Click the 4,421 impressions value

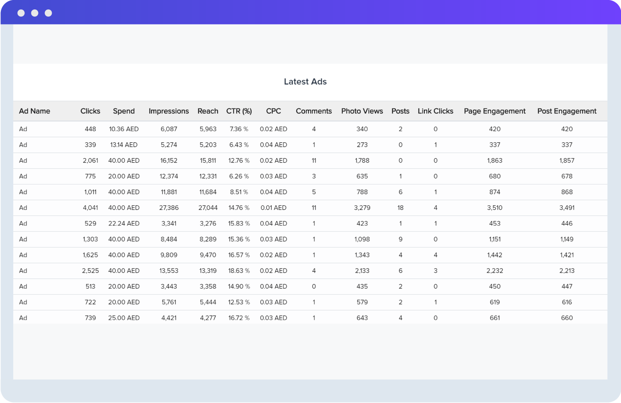coord(169,318)
